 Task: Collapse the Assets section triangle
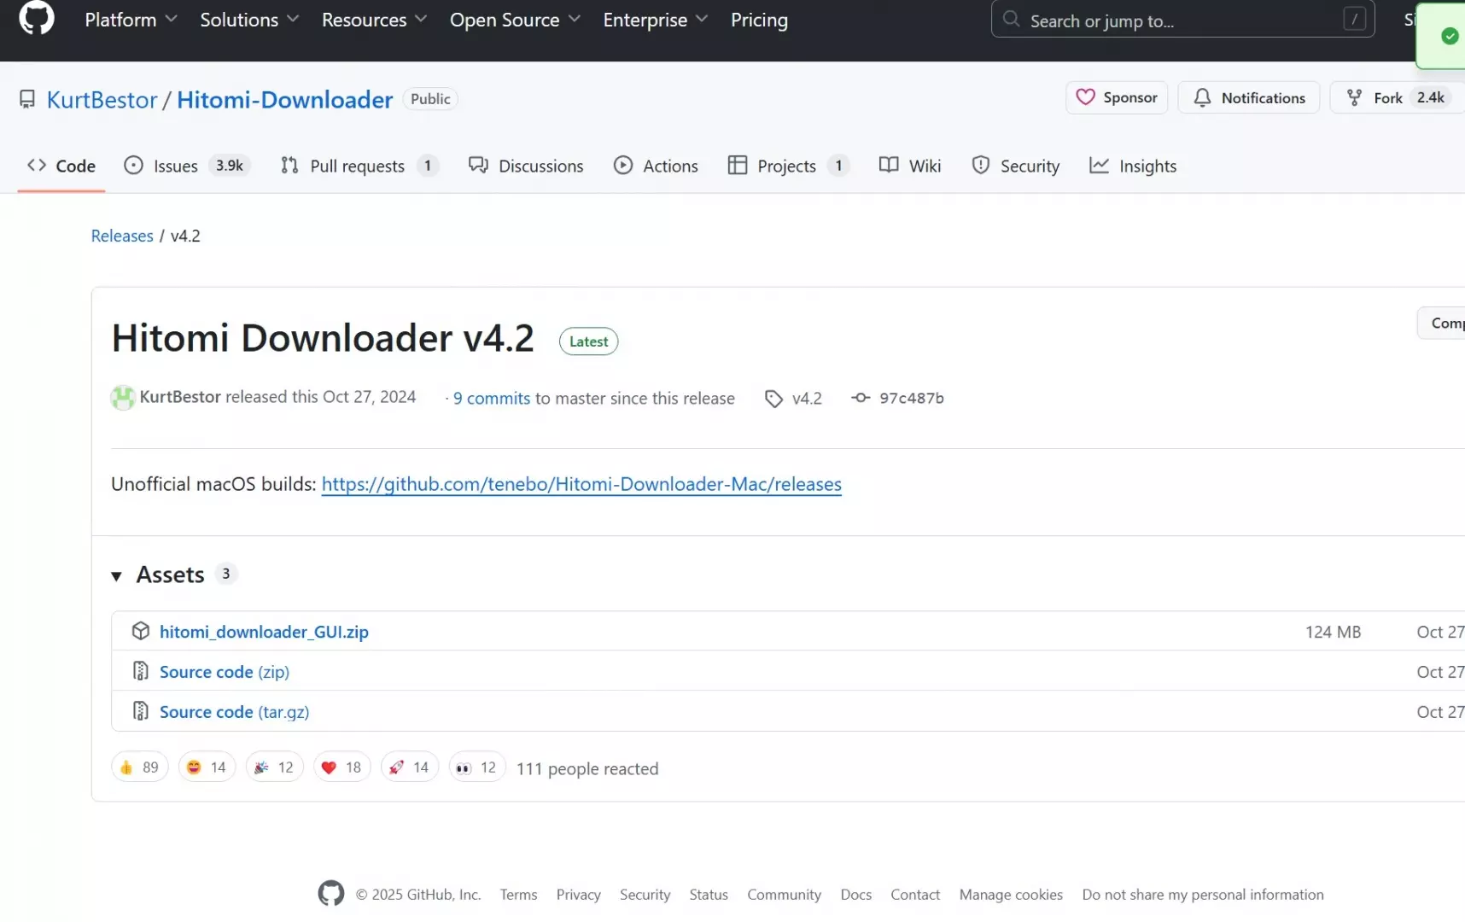(117, 576)
